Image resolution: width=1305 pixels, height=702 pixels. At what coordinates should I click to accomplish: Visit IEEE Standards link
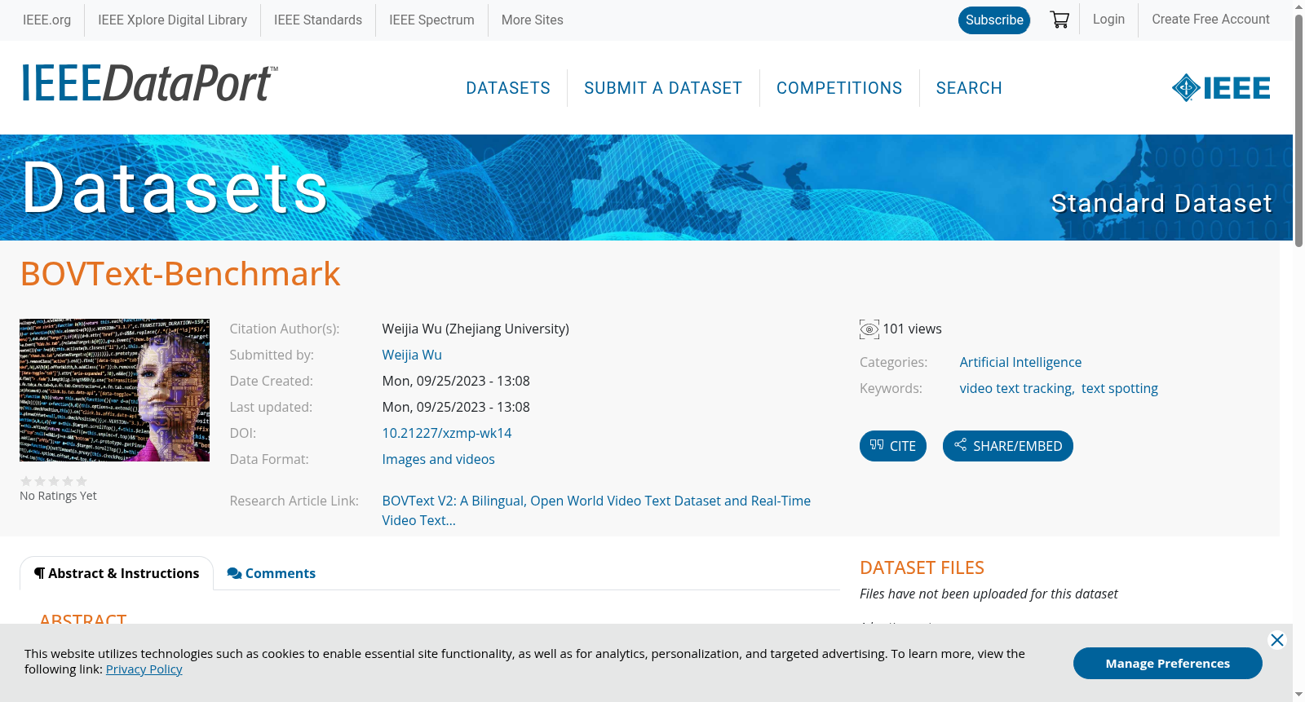tap(318, 20)
